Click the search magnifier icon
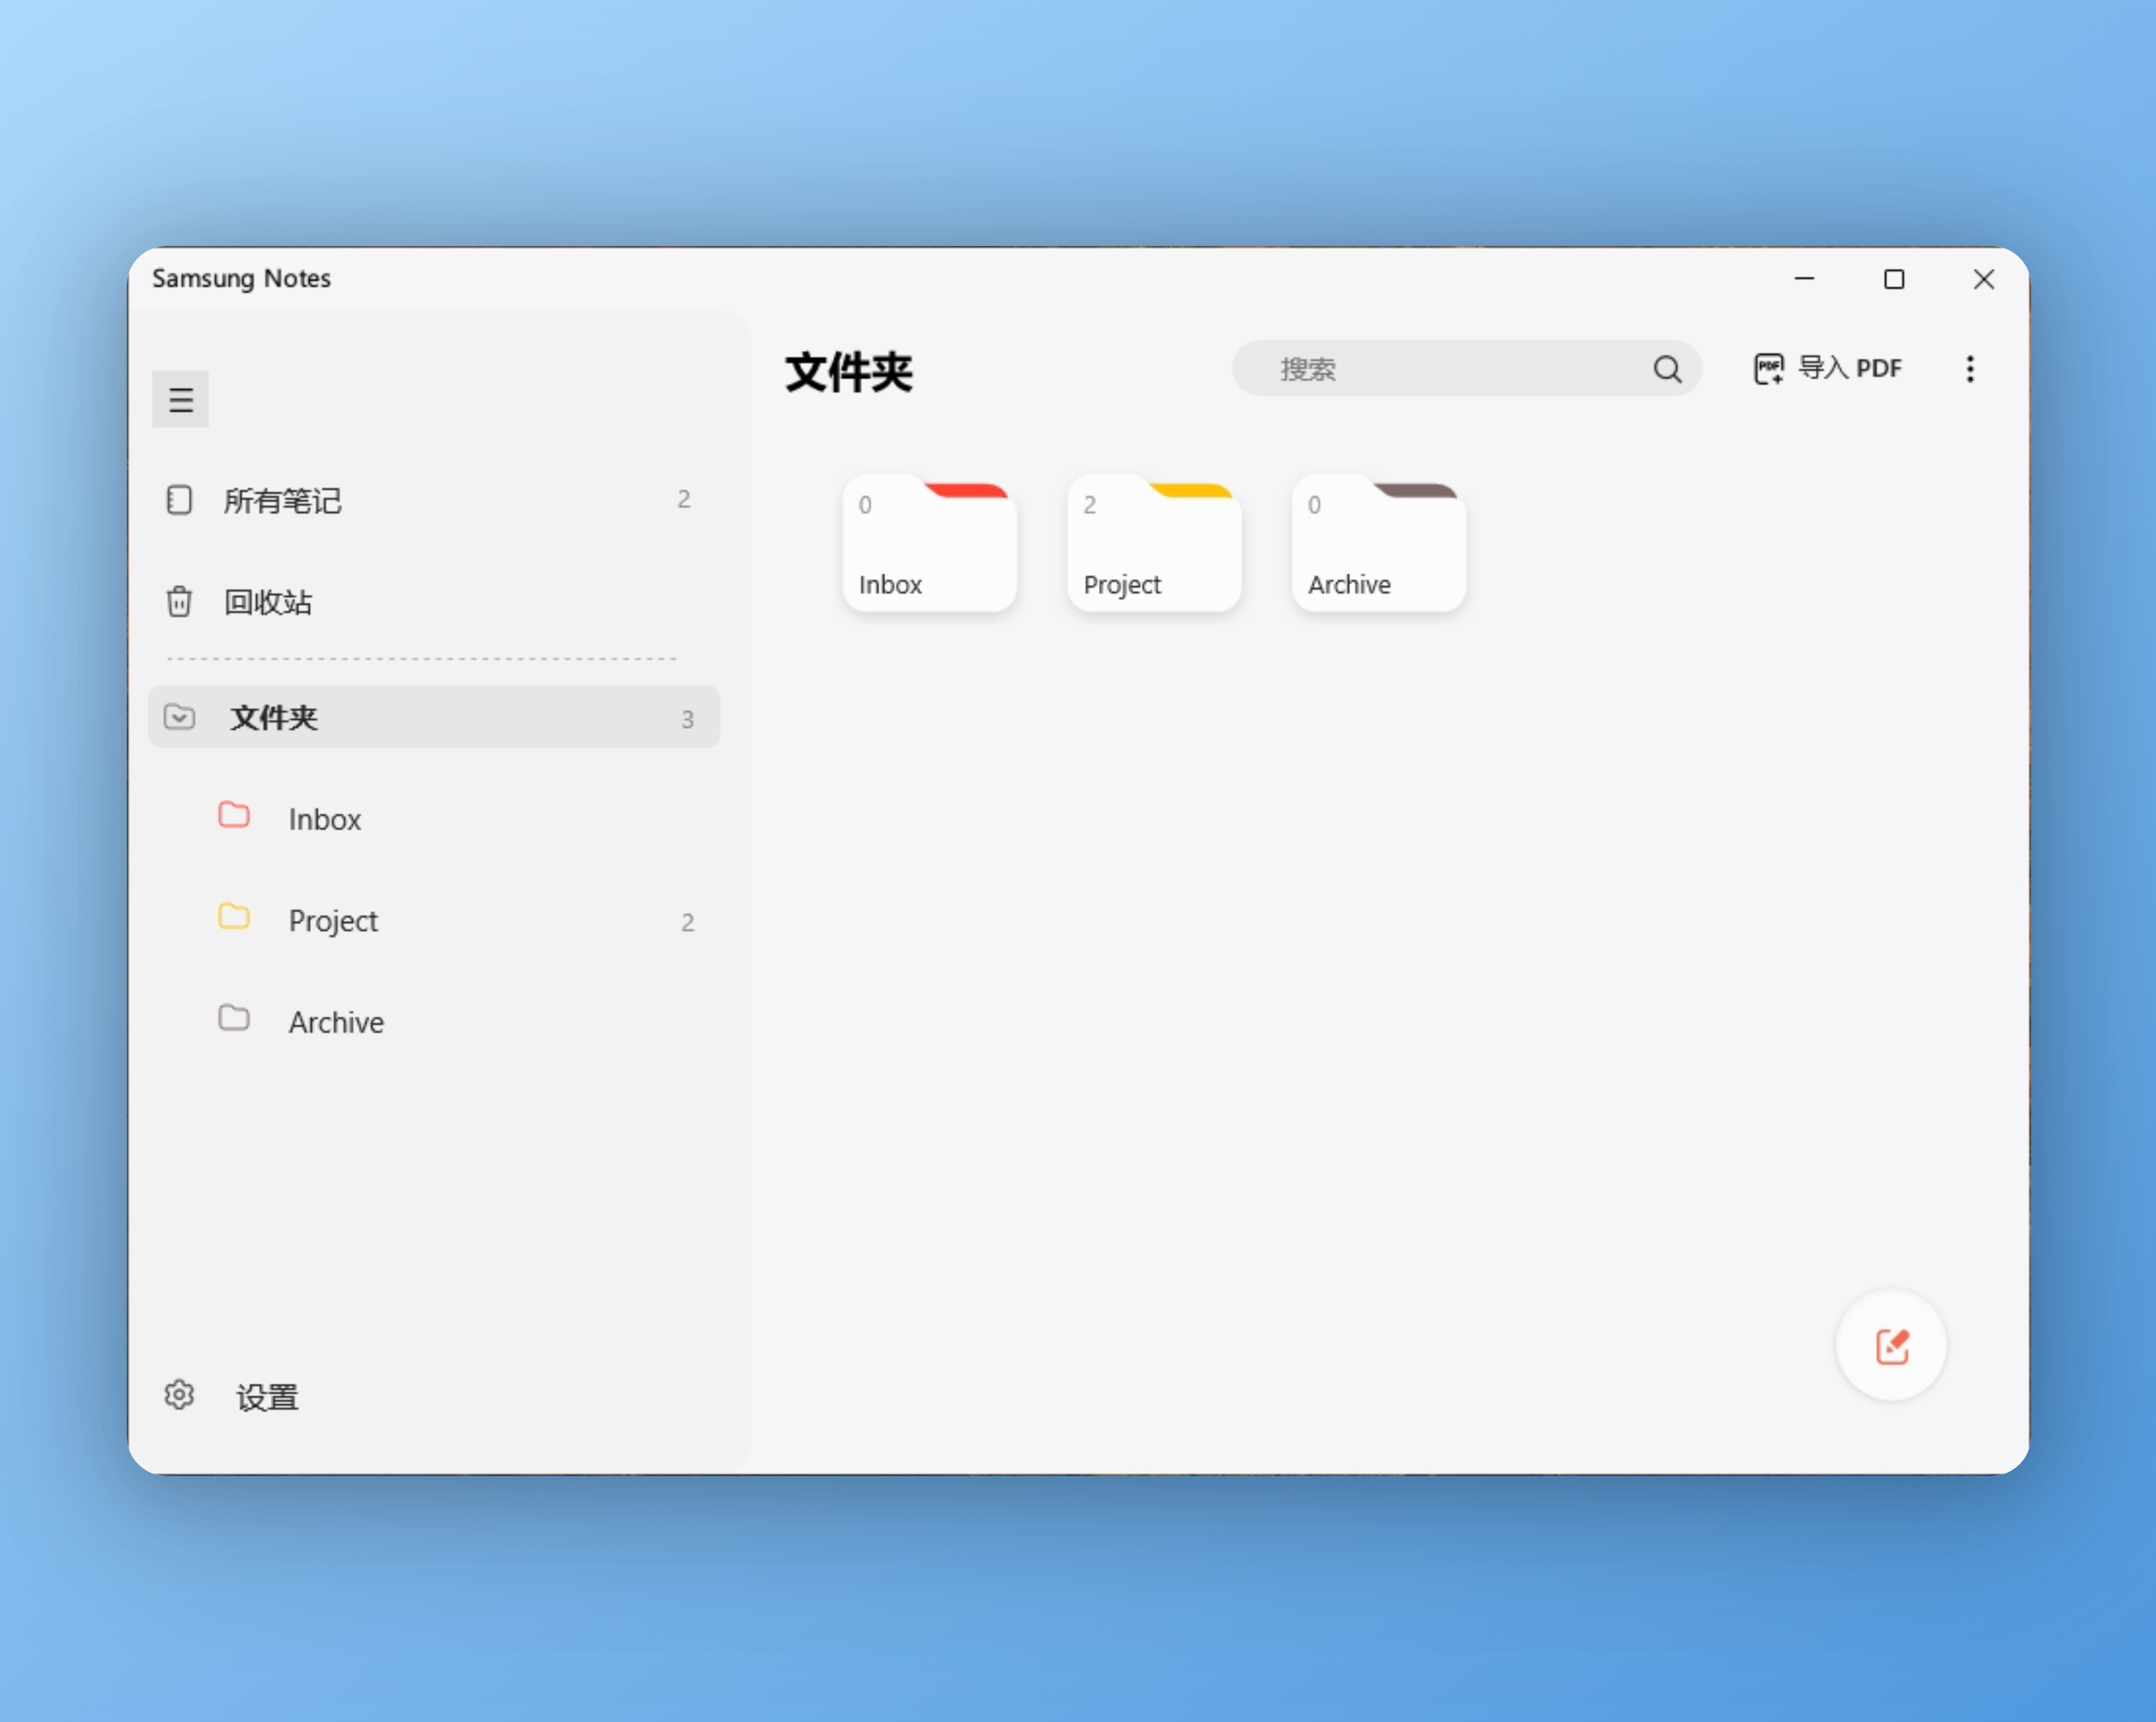 [x=1666, y=369]
